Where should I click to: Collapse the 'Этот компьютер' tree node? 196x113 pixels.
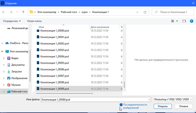coord(2,51)
